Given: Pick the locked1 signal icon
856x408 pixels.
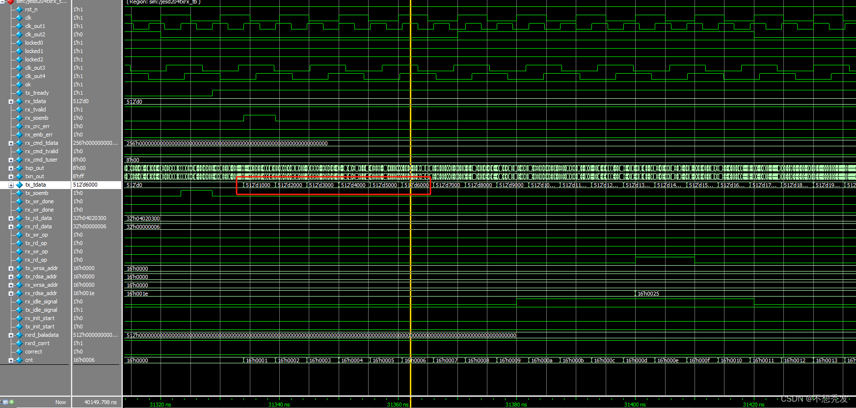Looking at the screenshot, I should 19,51.
